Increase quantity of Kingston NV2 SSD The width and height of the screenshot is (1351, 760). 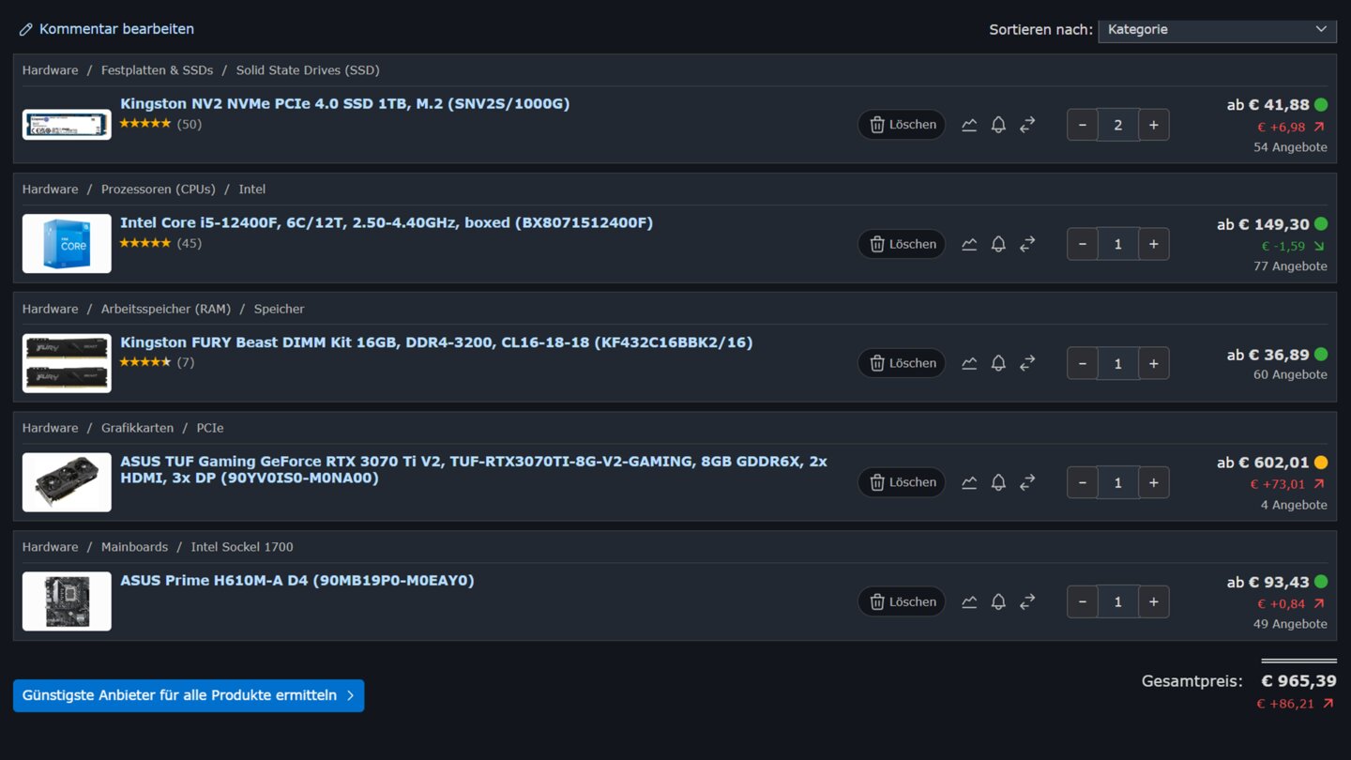point(1153,125)
